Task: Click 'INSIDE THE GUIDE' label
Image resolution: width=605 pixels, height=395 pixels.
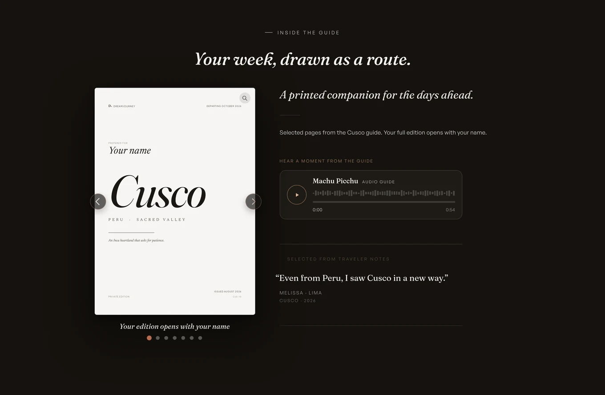Action: point(308,32)
